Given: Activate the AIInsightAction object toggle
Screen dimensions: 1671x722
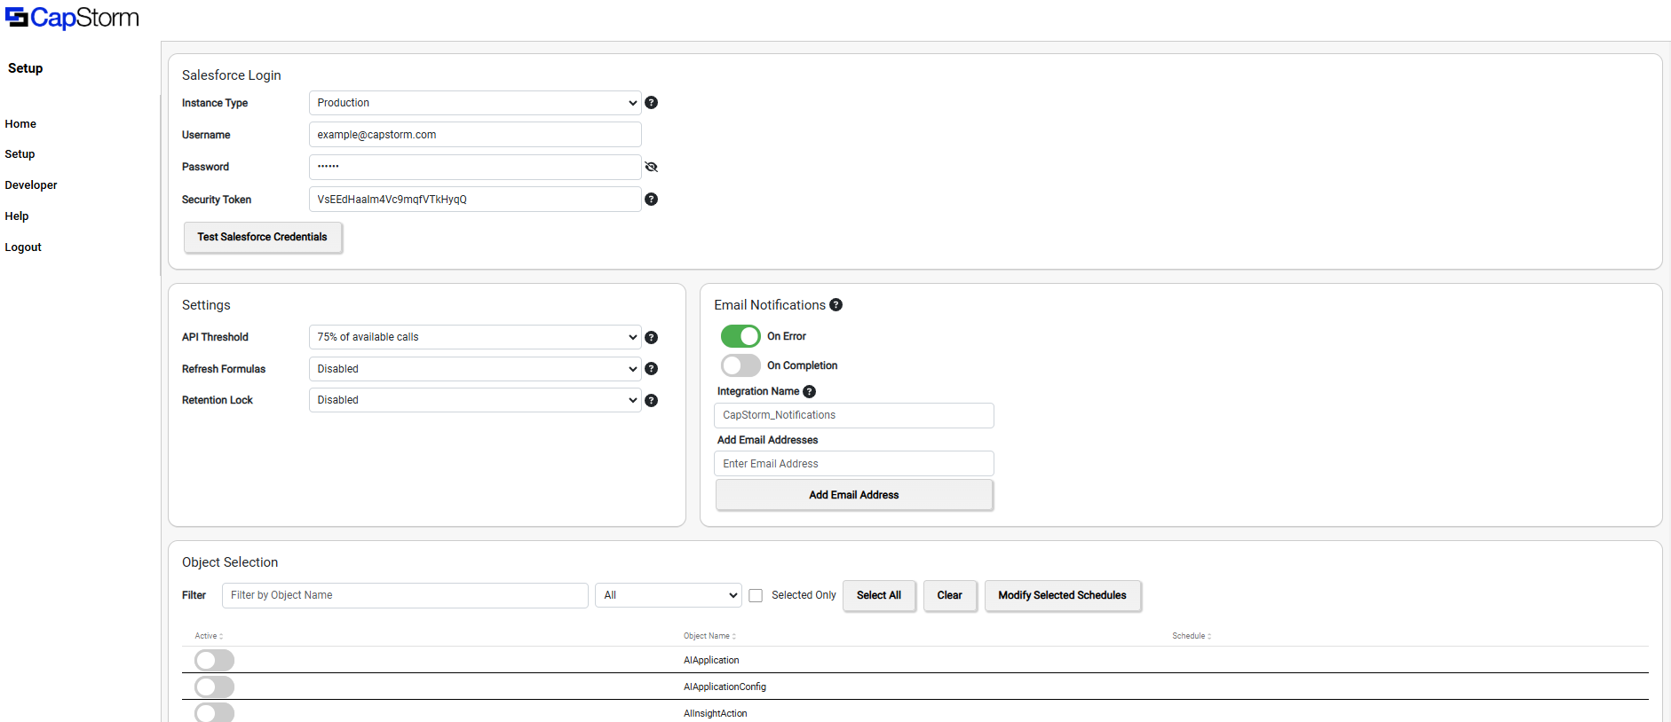Looking at the screenshot, I should click(214, 712).
